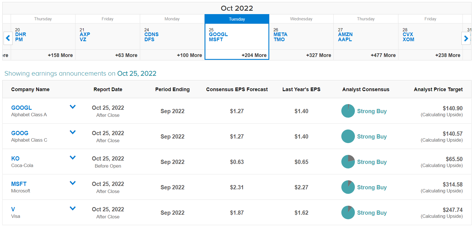Open TMO ticker in calendar
The height and width of the screenshot is (226, 473).
click(x=279, y=40)
